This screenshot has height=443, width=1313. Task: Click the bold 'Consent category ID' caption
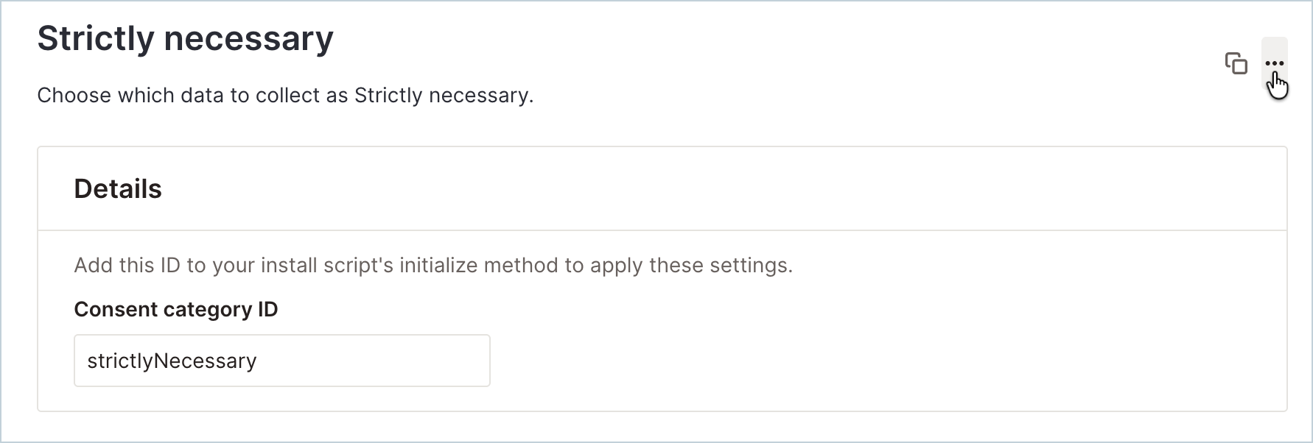coord(176,309)
